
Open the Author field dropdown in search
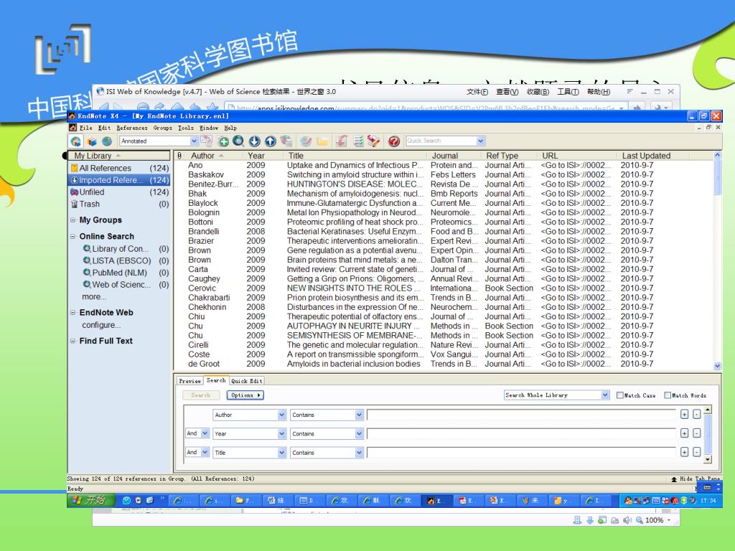tap(281, 415)
